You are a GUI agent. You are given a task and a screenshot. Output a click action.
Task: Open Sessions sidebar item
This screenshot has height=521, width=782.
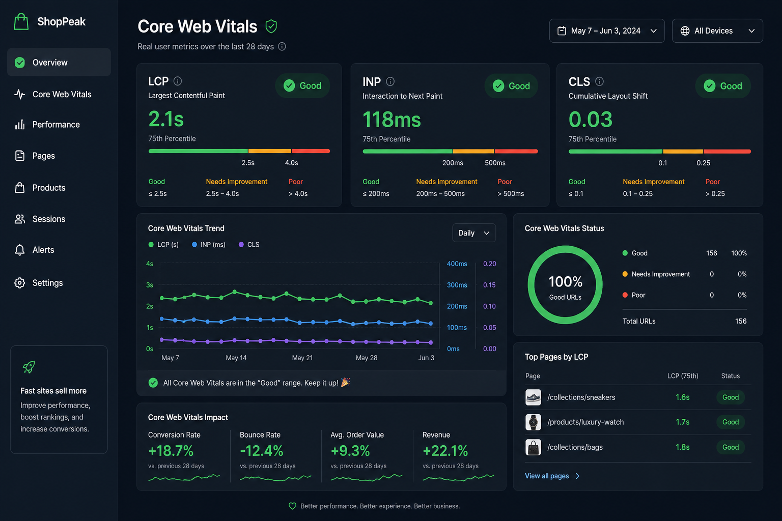(x=59, y=219)
